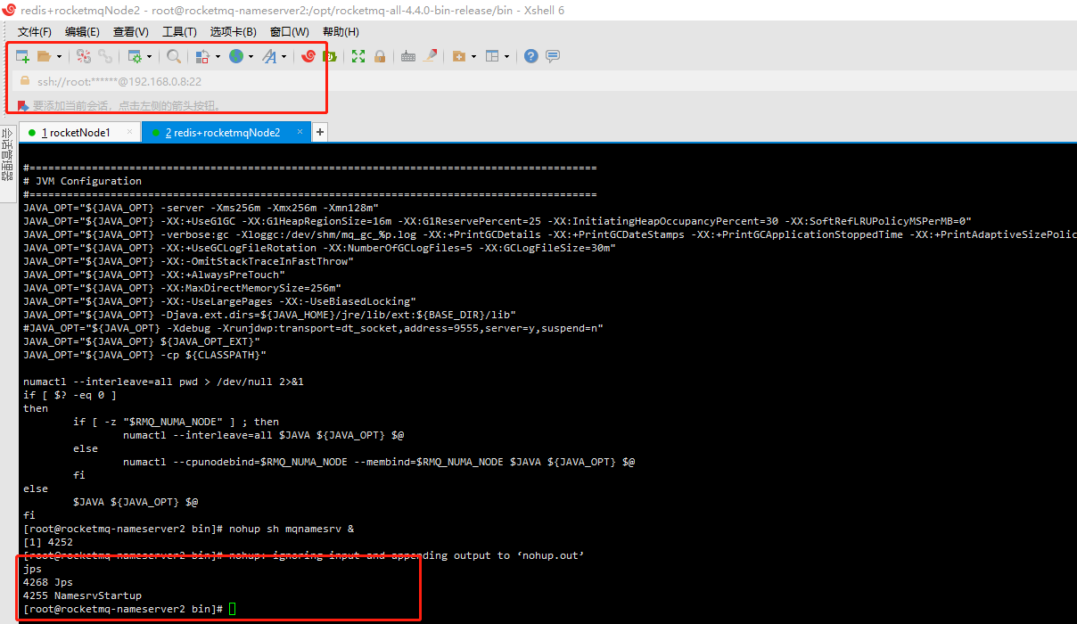Image resolution: width=1077 pixels, height=624 pixels.
Task: Close the rocketNode1 tab
Action: tap(129, 132)
